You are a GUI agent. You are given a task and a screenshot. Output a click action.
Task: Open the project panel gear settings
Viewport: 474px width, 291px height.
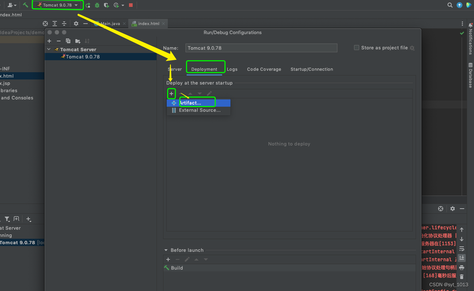[x=76, y=24]
